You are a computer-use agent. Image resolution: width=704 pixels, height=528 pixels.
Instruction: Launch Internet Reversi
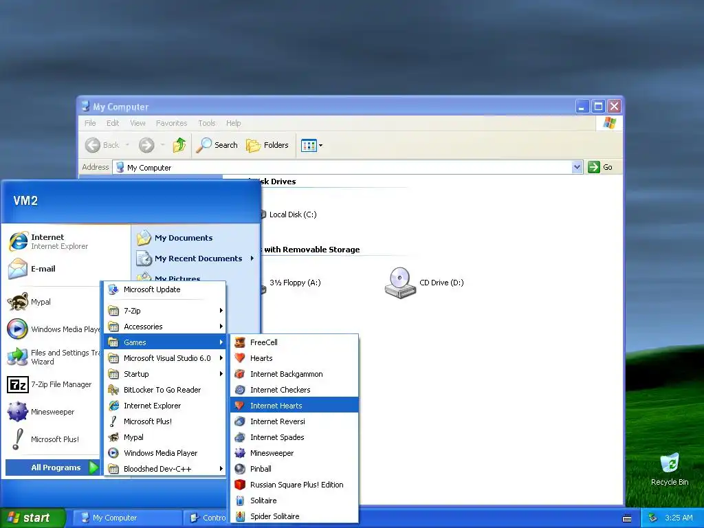coord(294,421)
